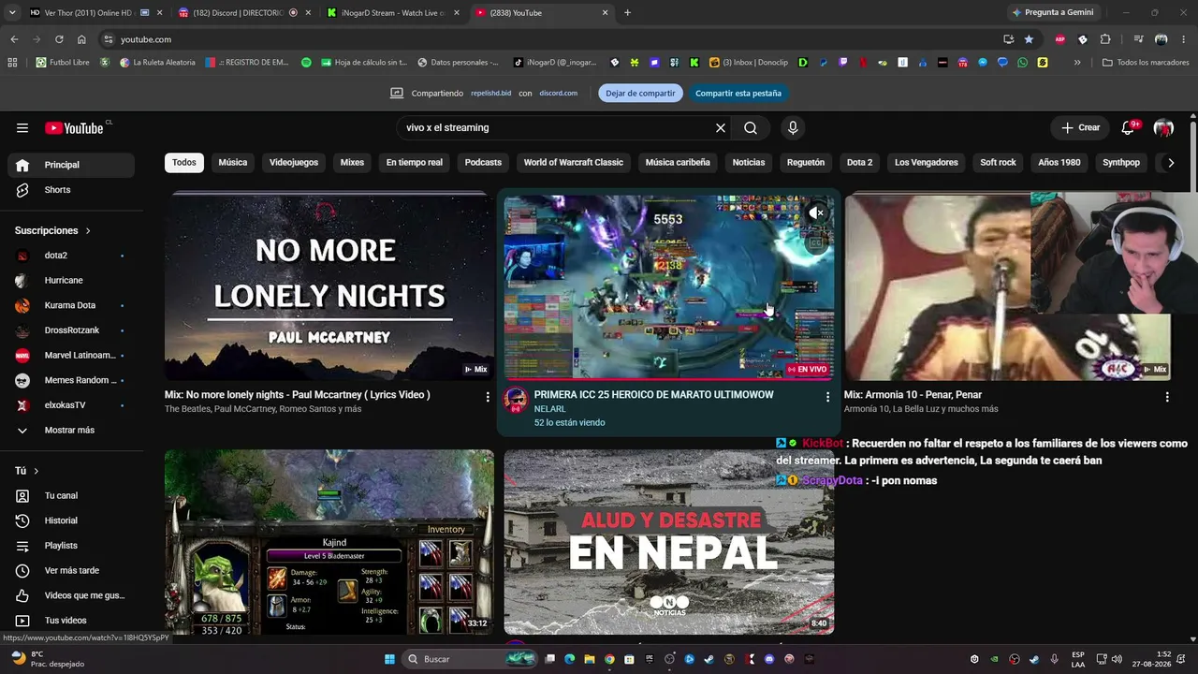The image size is (1198, 674).
Task: Go back with the browser back arrow
Action: pyautogui.click(x=14, y=39)
